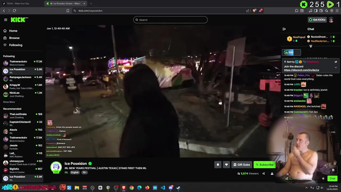
Task: Open Steam from taskbar
Action: tap(178, 188)
